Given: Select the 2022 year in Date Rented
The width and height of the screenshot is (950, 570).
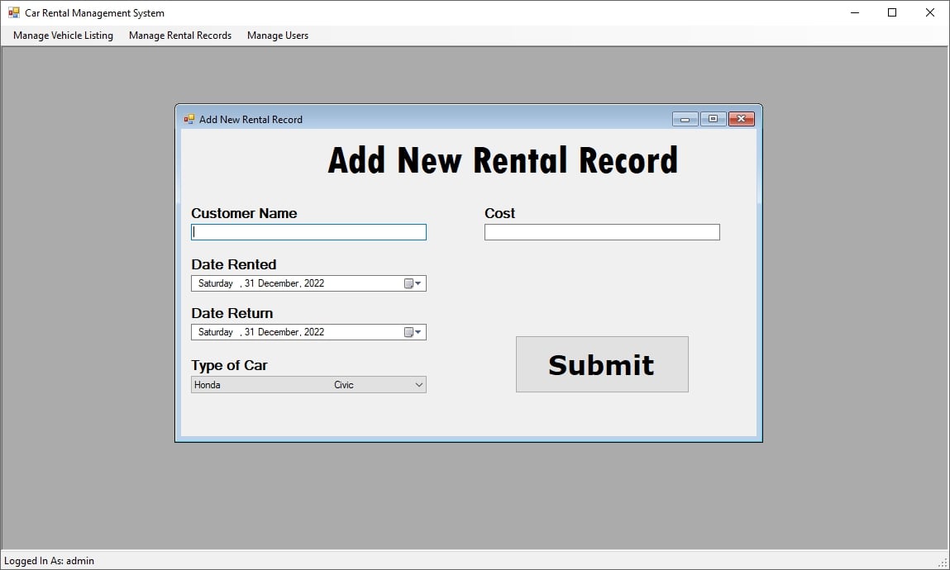Looking at the screenshot, I should pyautogui.click(x=314, y=283).
